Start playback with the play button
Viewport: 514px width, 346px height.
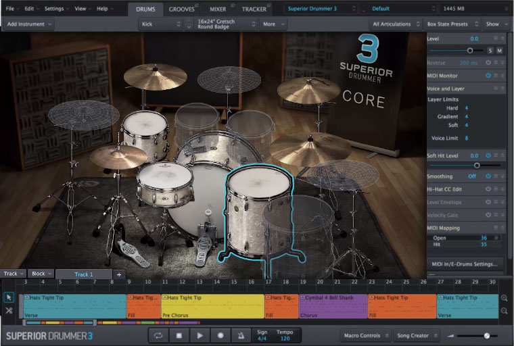pos(200,335)
